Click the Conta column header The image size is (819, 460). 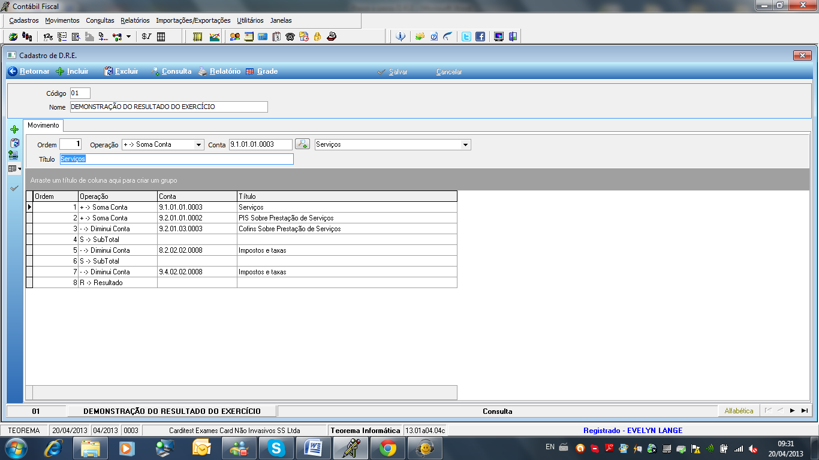[197, 196]
